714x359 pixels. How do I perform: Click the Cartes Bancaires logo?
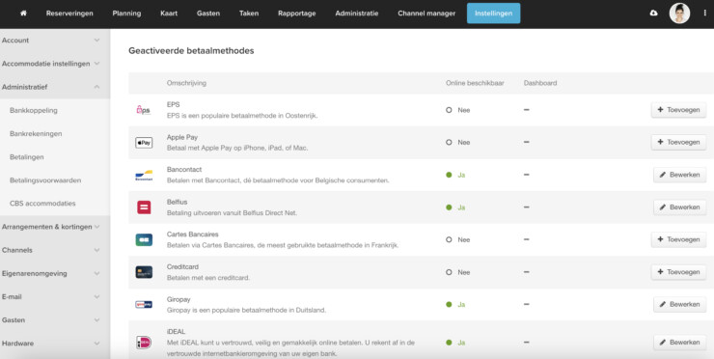coord(144,239)
